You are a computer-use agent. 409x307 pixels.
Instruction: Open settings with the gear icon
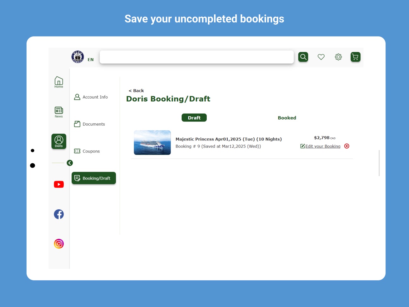pyautogui.click(x=338, y=57)
